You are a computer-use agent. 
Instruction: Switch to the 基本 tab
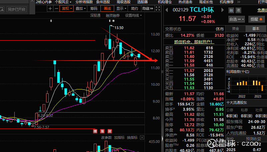(256, 29)
